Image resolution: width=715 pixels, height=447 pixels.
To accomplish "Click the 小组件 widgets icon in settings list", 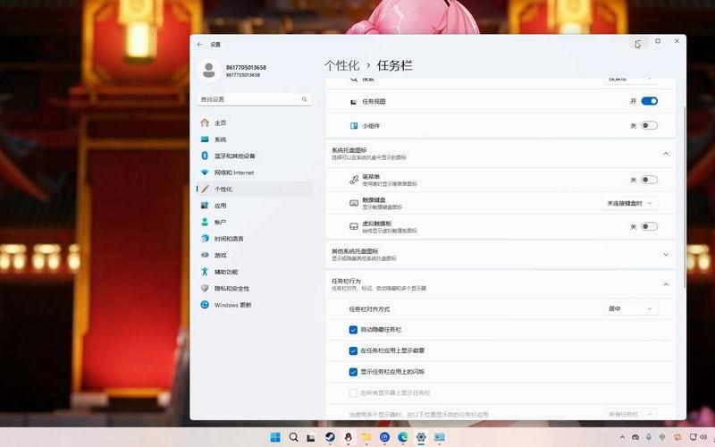I will tap(354, 125).
